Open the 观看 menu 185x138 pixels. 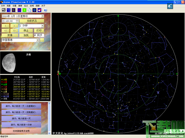point(9,6)
